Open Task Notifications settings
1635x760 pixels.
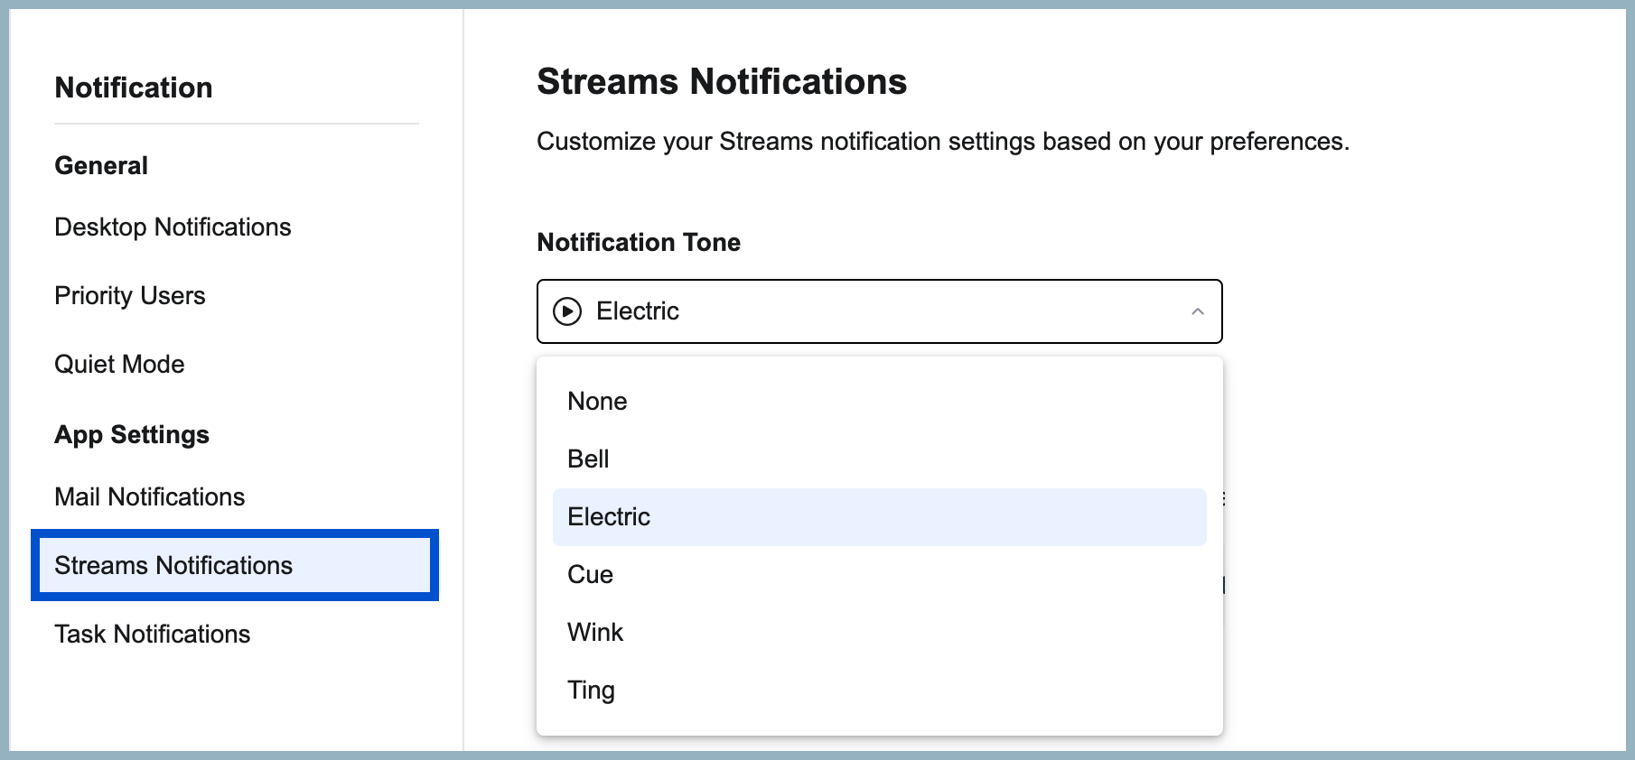point(153,634)
